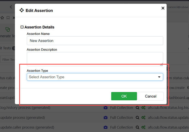
Task: Click the Assertion Type dropdown arrow
Action: point(159,77)
